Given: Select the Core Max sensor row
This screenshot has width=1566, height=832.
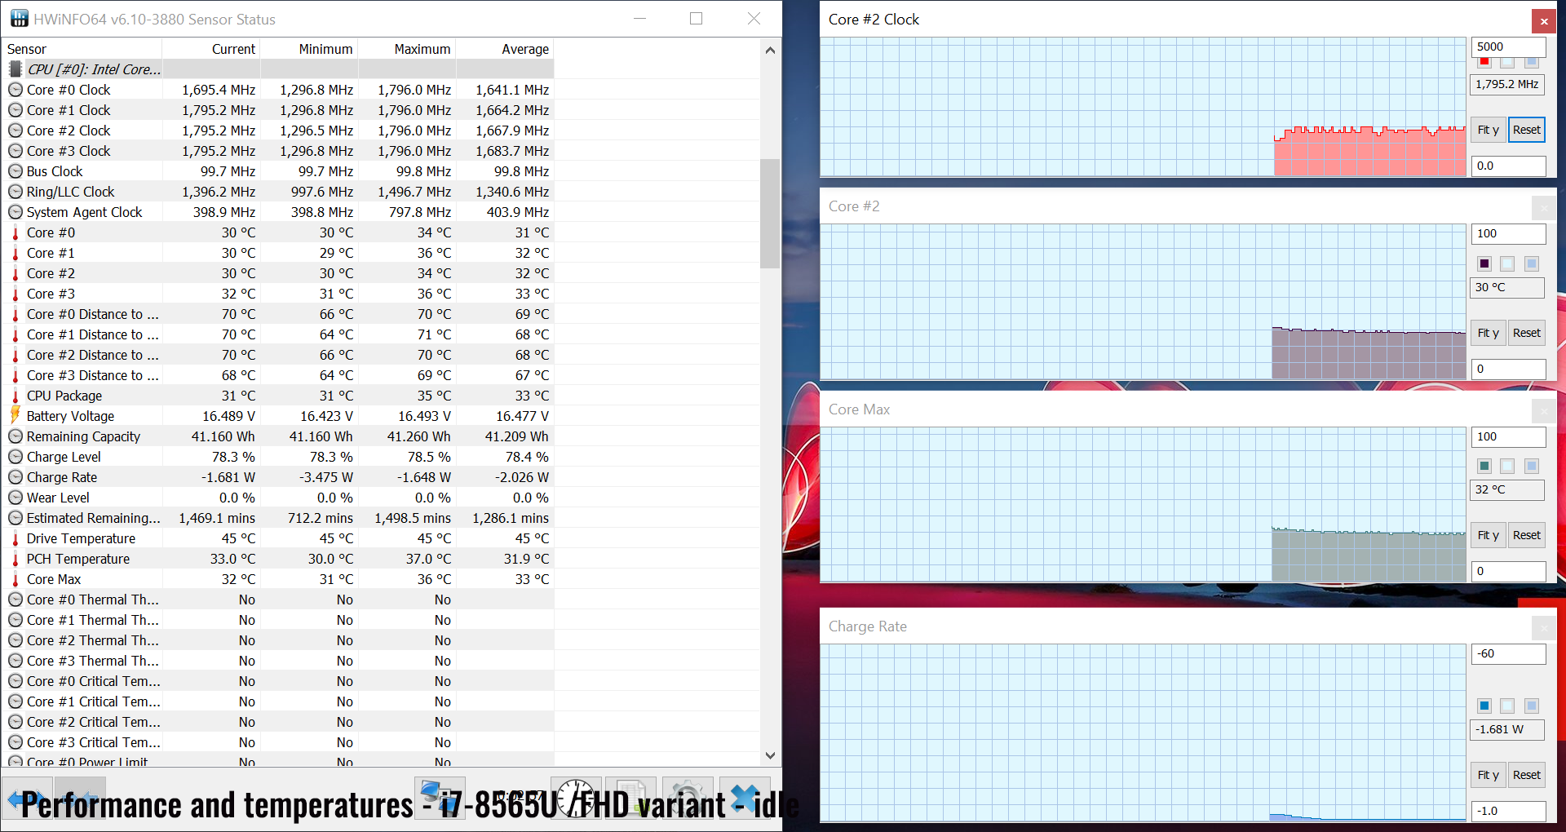Looking at the screenshot, I should [278, 579].
